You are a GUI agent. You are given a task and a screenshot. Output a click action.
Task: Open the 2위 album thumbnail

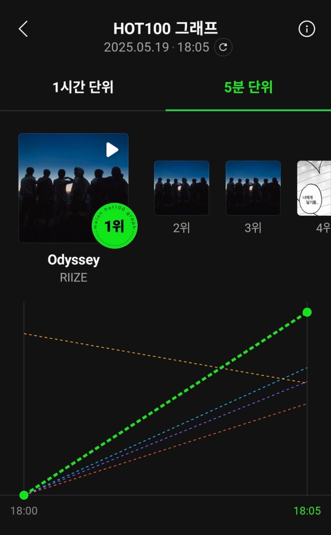tap(181, 188)
